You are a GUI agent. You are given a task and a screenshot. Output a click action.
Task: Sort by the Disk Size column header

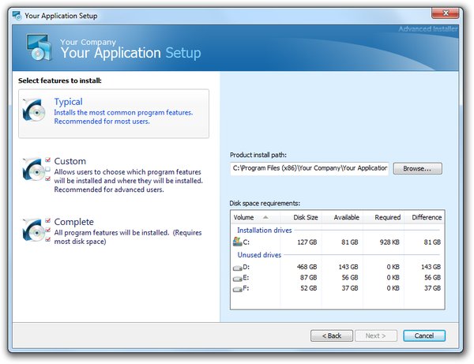302,217
